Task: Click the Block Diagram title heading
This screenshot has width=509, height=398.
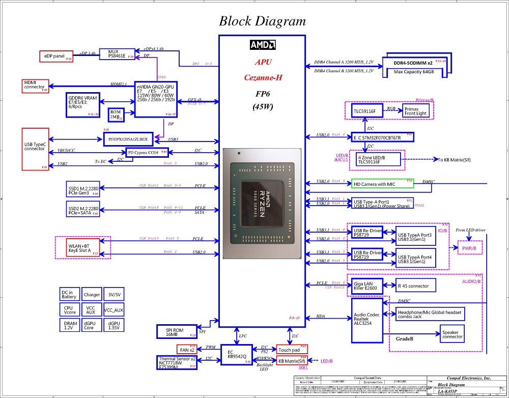Action: [x=262, y=21]
